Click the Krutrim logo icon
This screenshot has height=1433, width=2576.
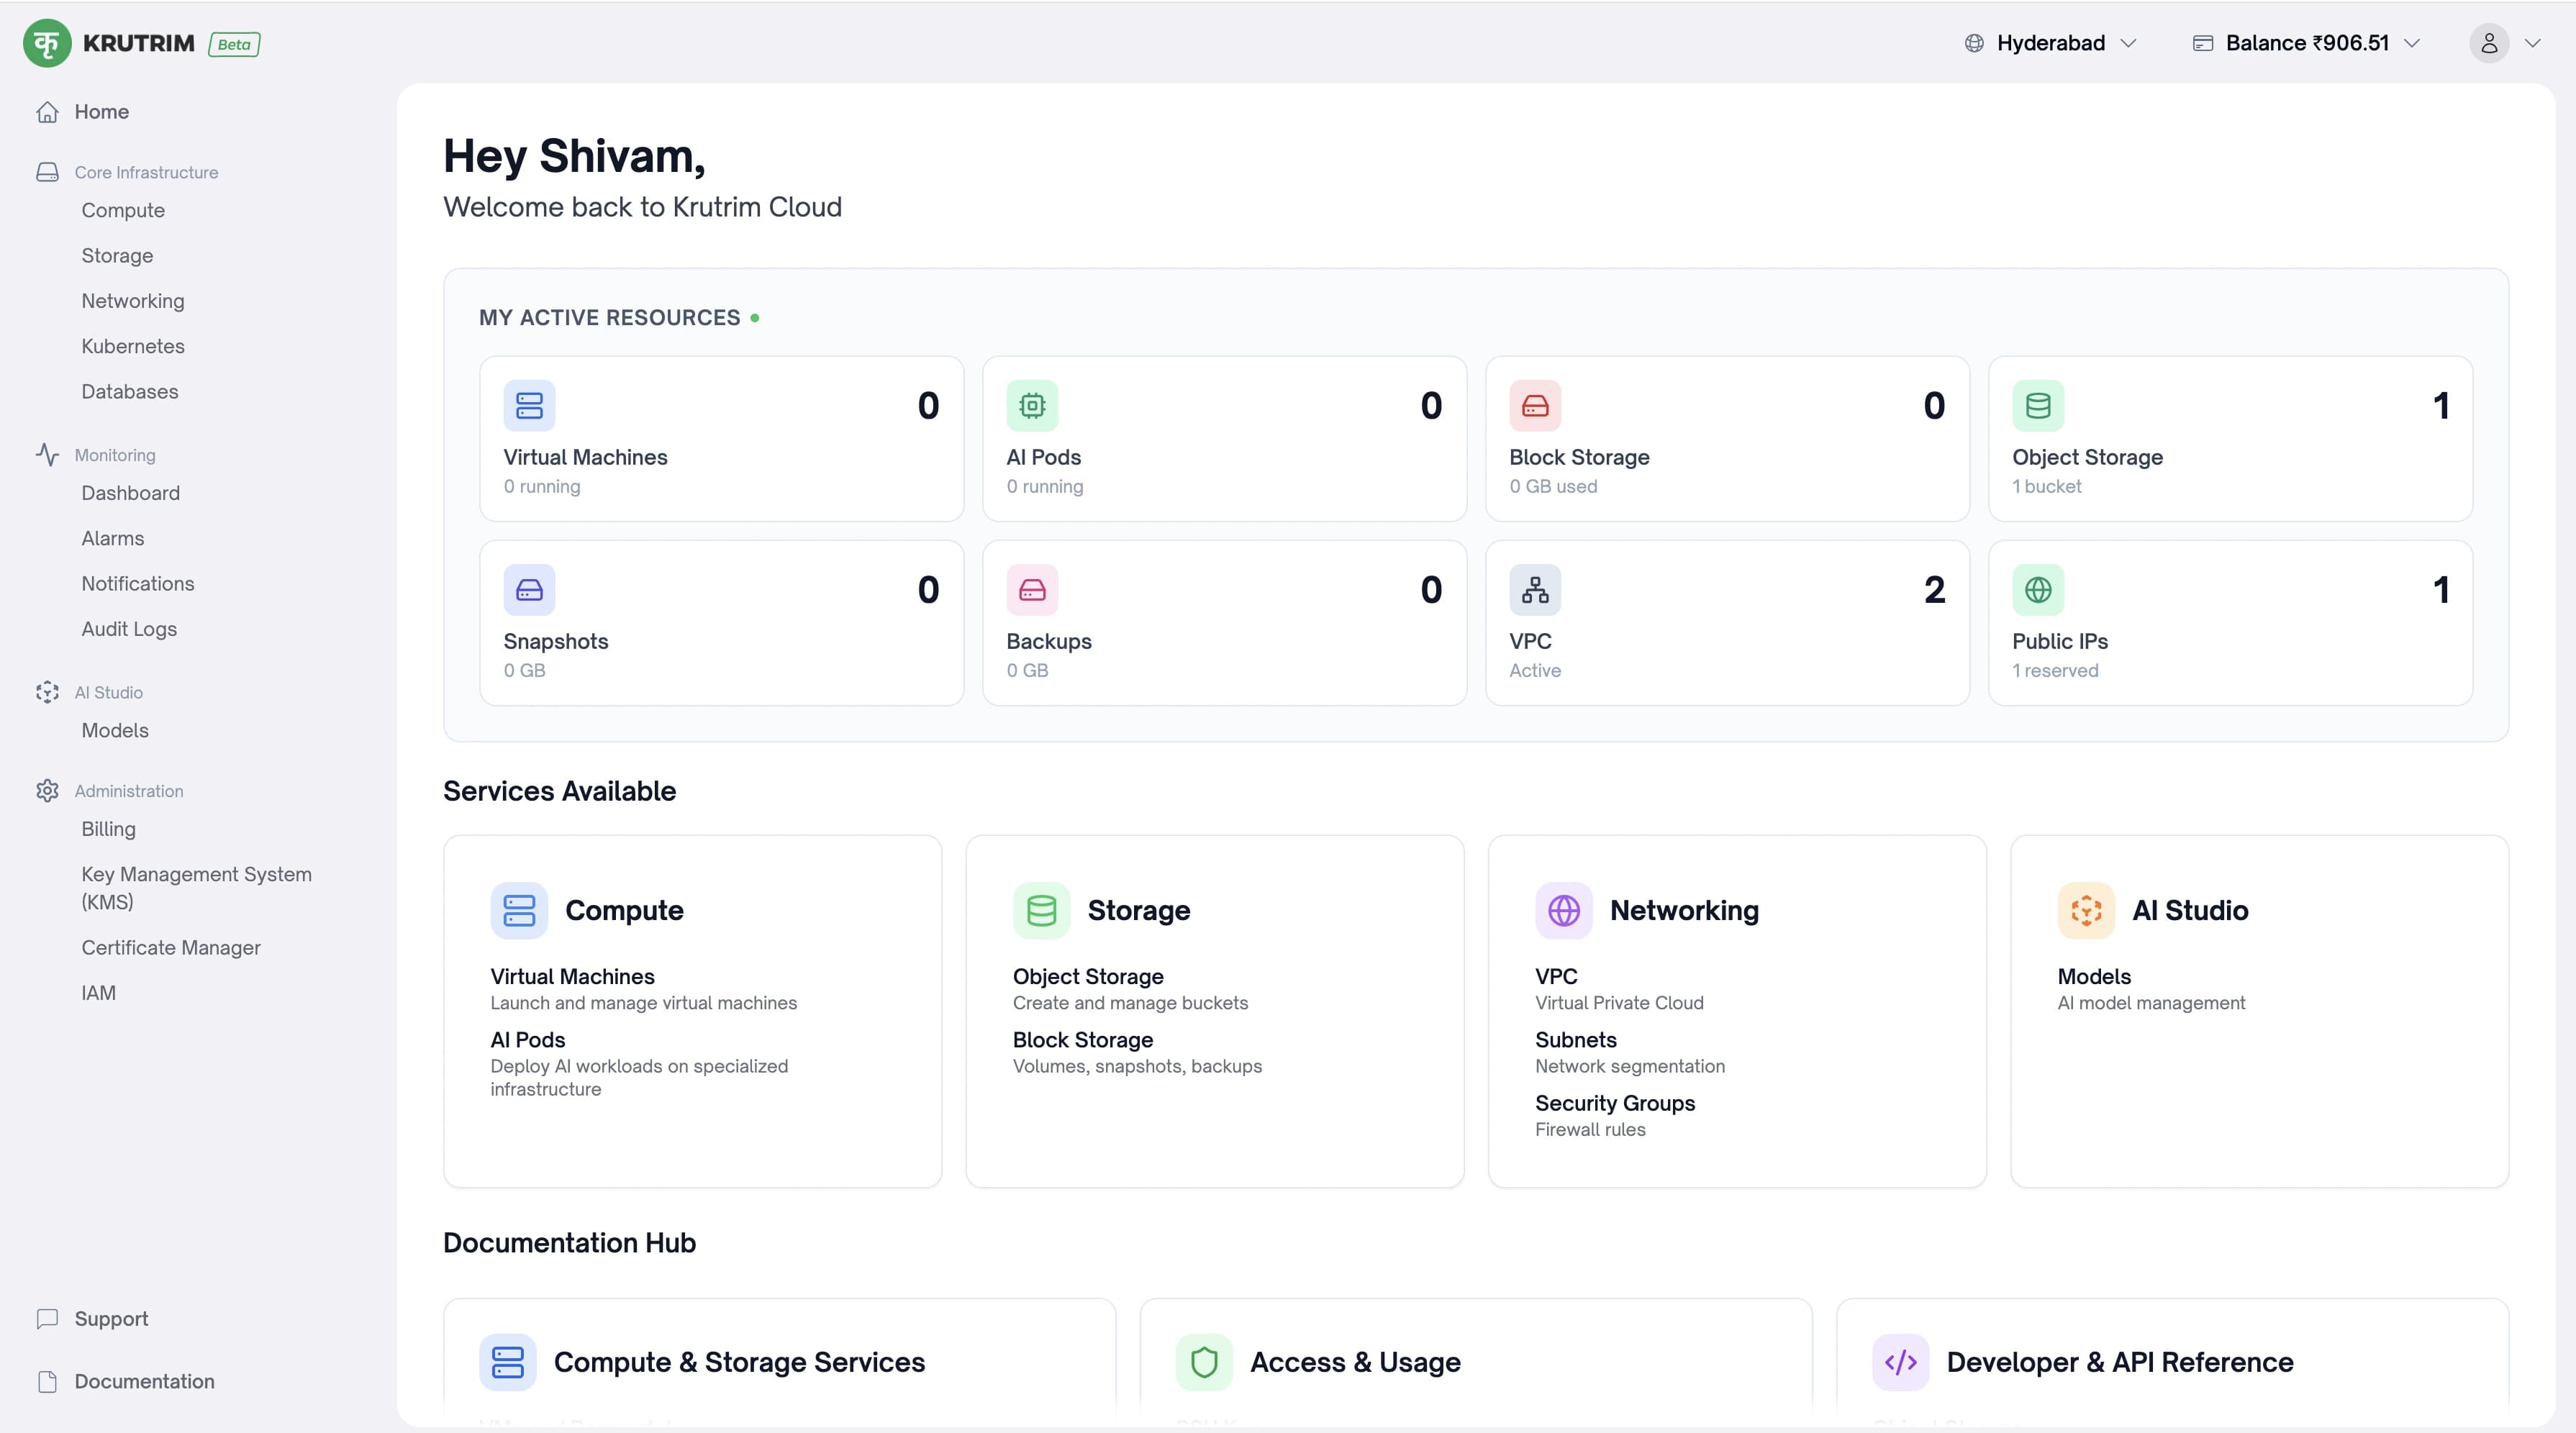[47, 43]
